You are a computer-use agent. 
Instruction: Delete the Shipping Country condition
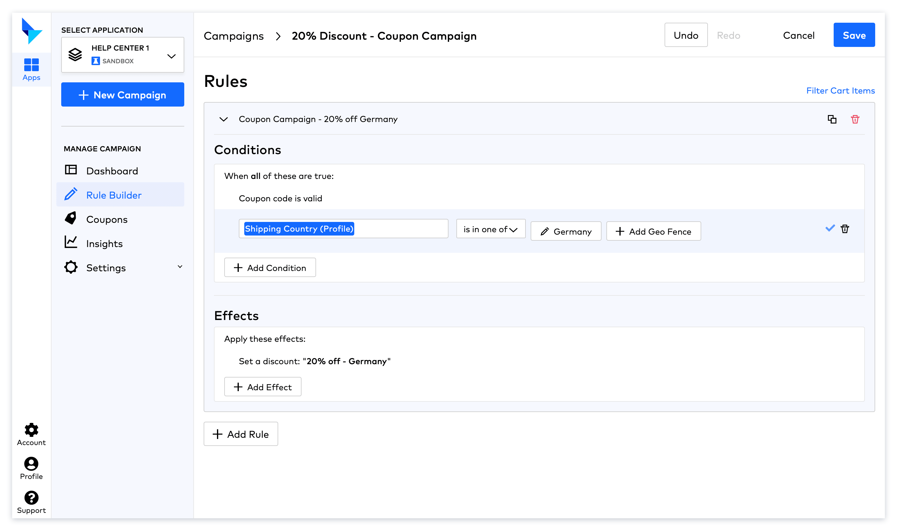tap(845, 229)
